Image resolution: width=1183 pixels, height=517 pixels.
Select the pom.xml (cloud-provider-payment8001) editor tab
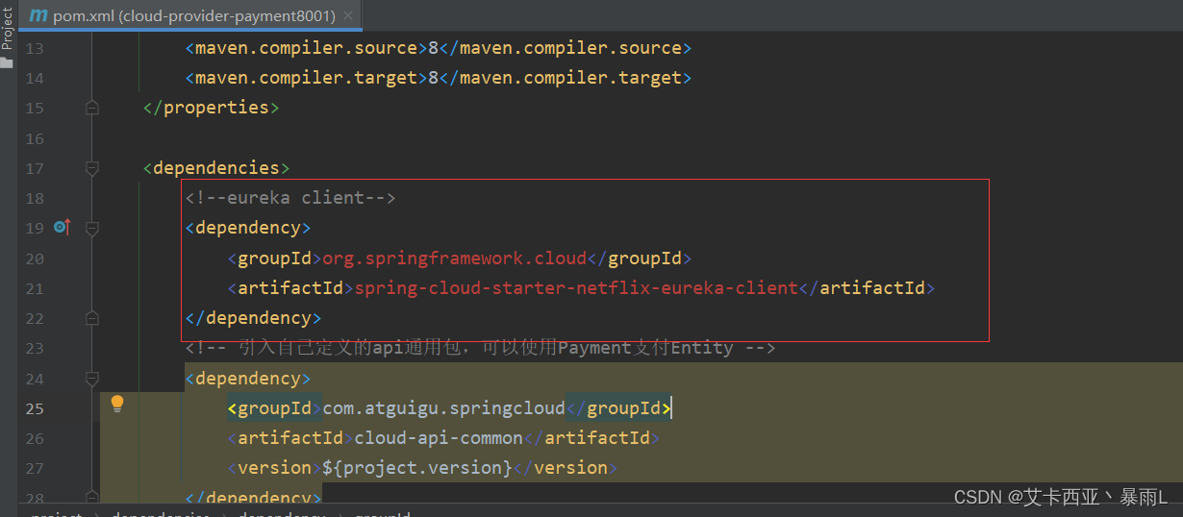[190, 15]
